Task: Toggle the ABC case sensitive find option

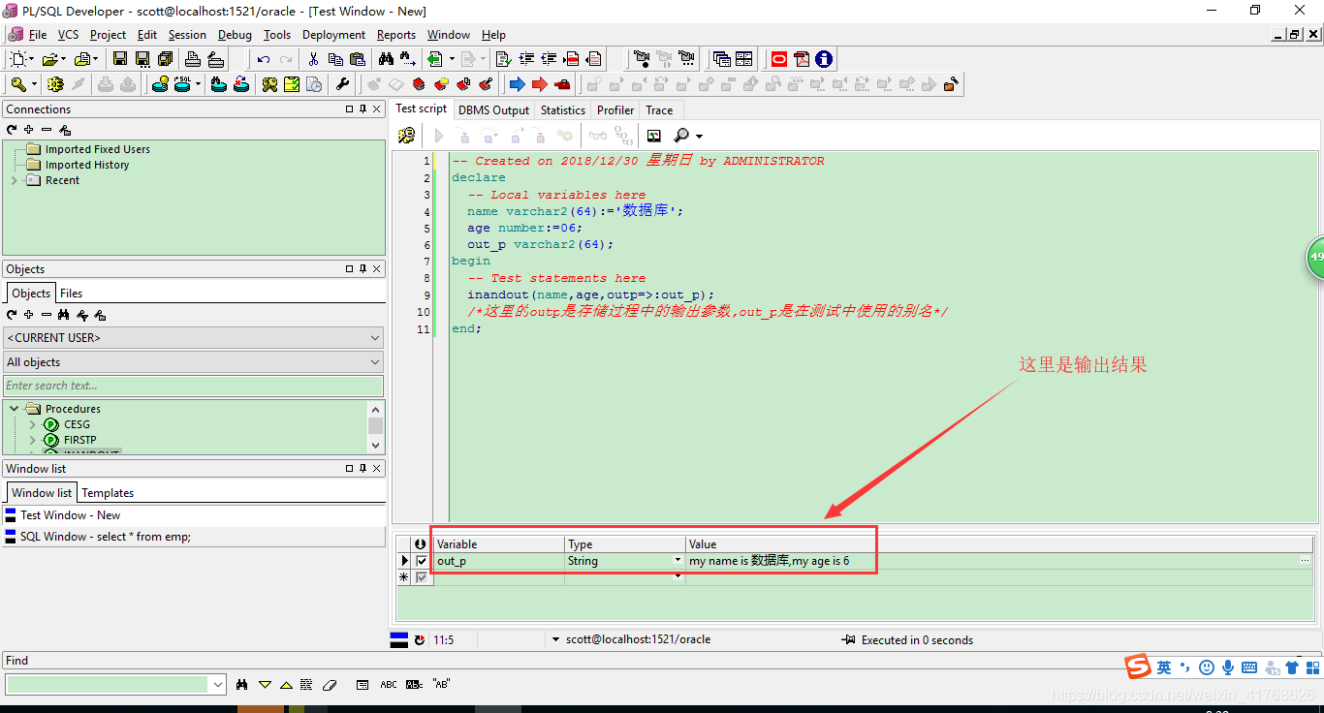Action: click(389, 684)
